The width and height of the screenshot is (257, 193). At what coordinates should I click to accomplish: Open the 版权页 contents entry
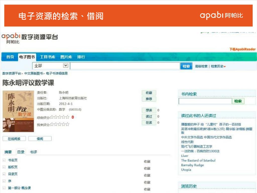pos(13,167)
